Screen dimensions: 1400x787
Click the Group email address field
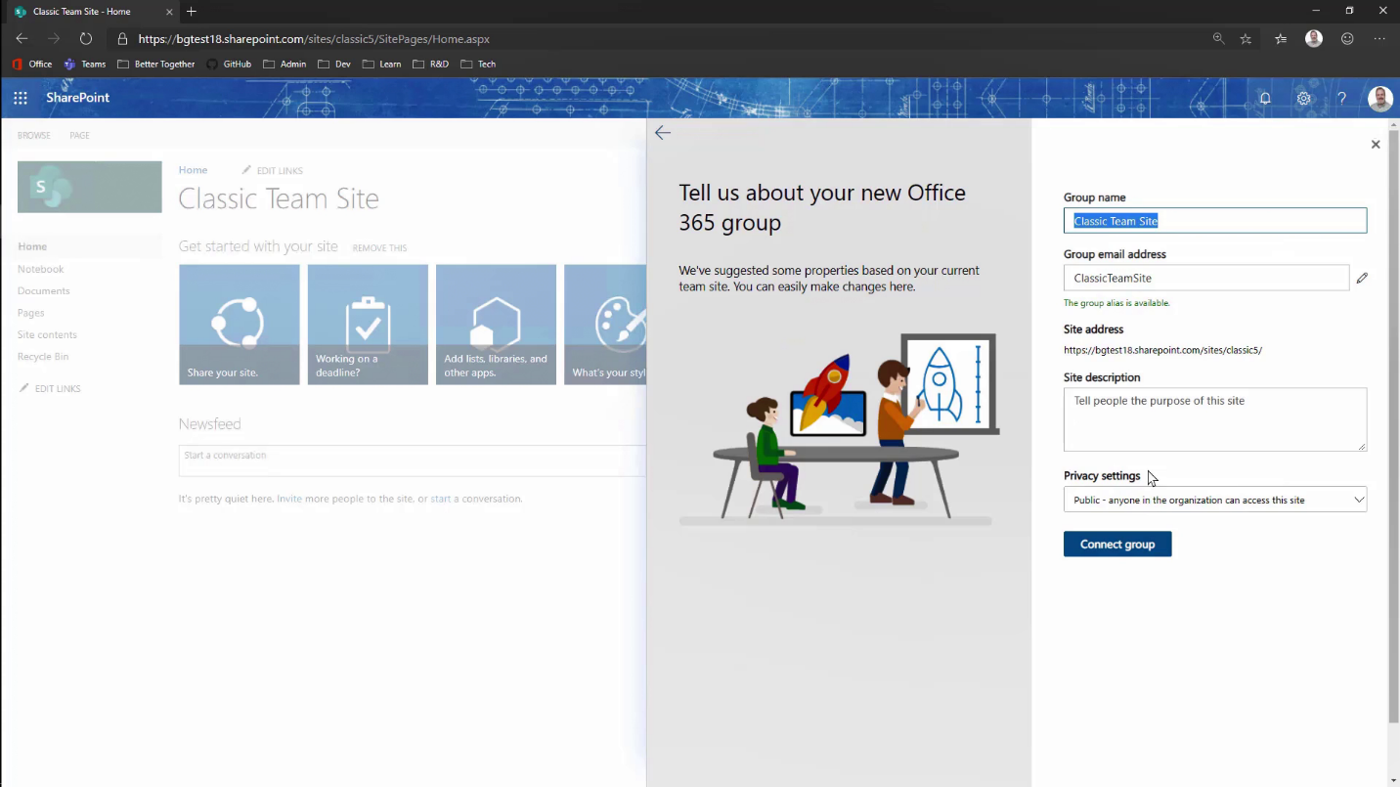[x=1206, y=278]
